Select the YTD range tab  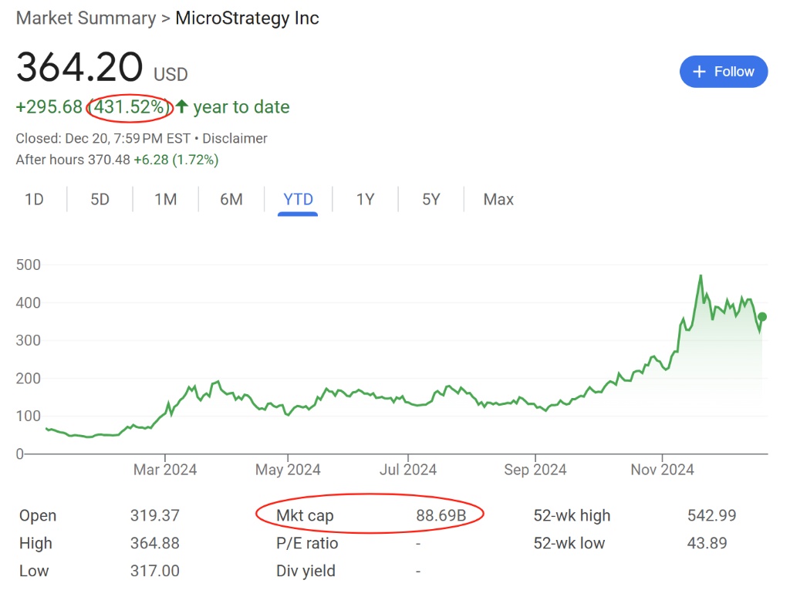(x=298, y=200)
